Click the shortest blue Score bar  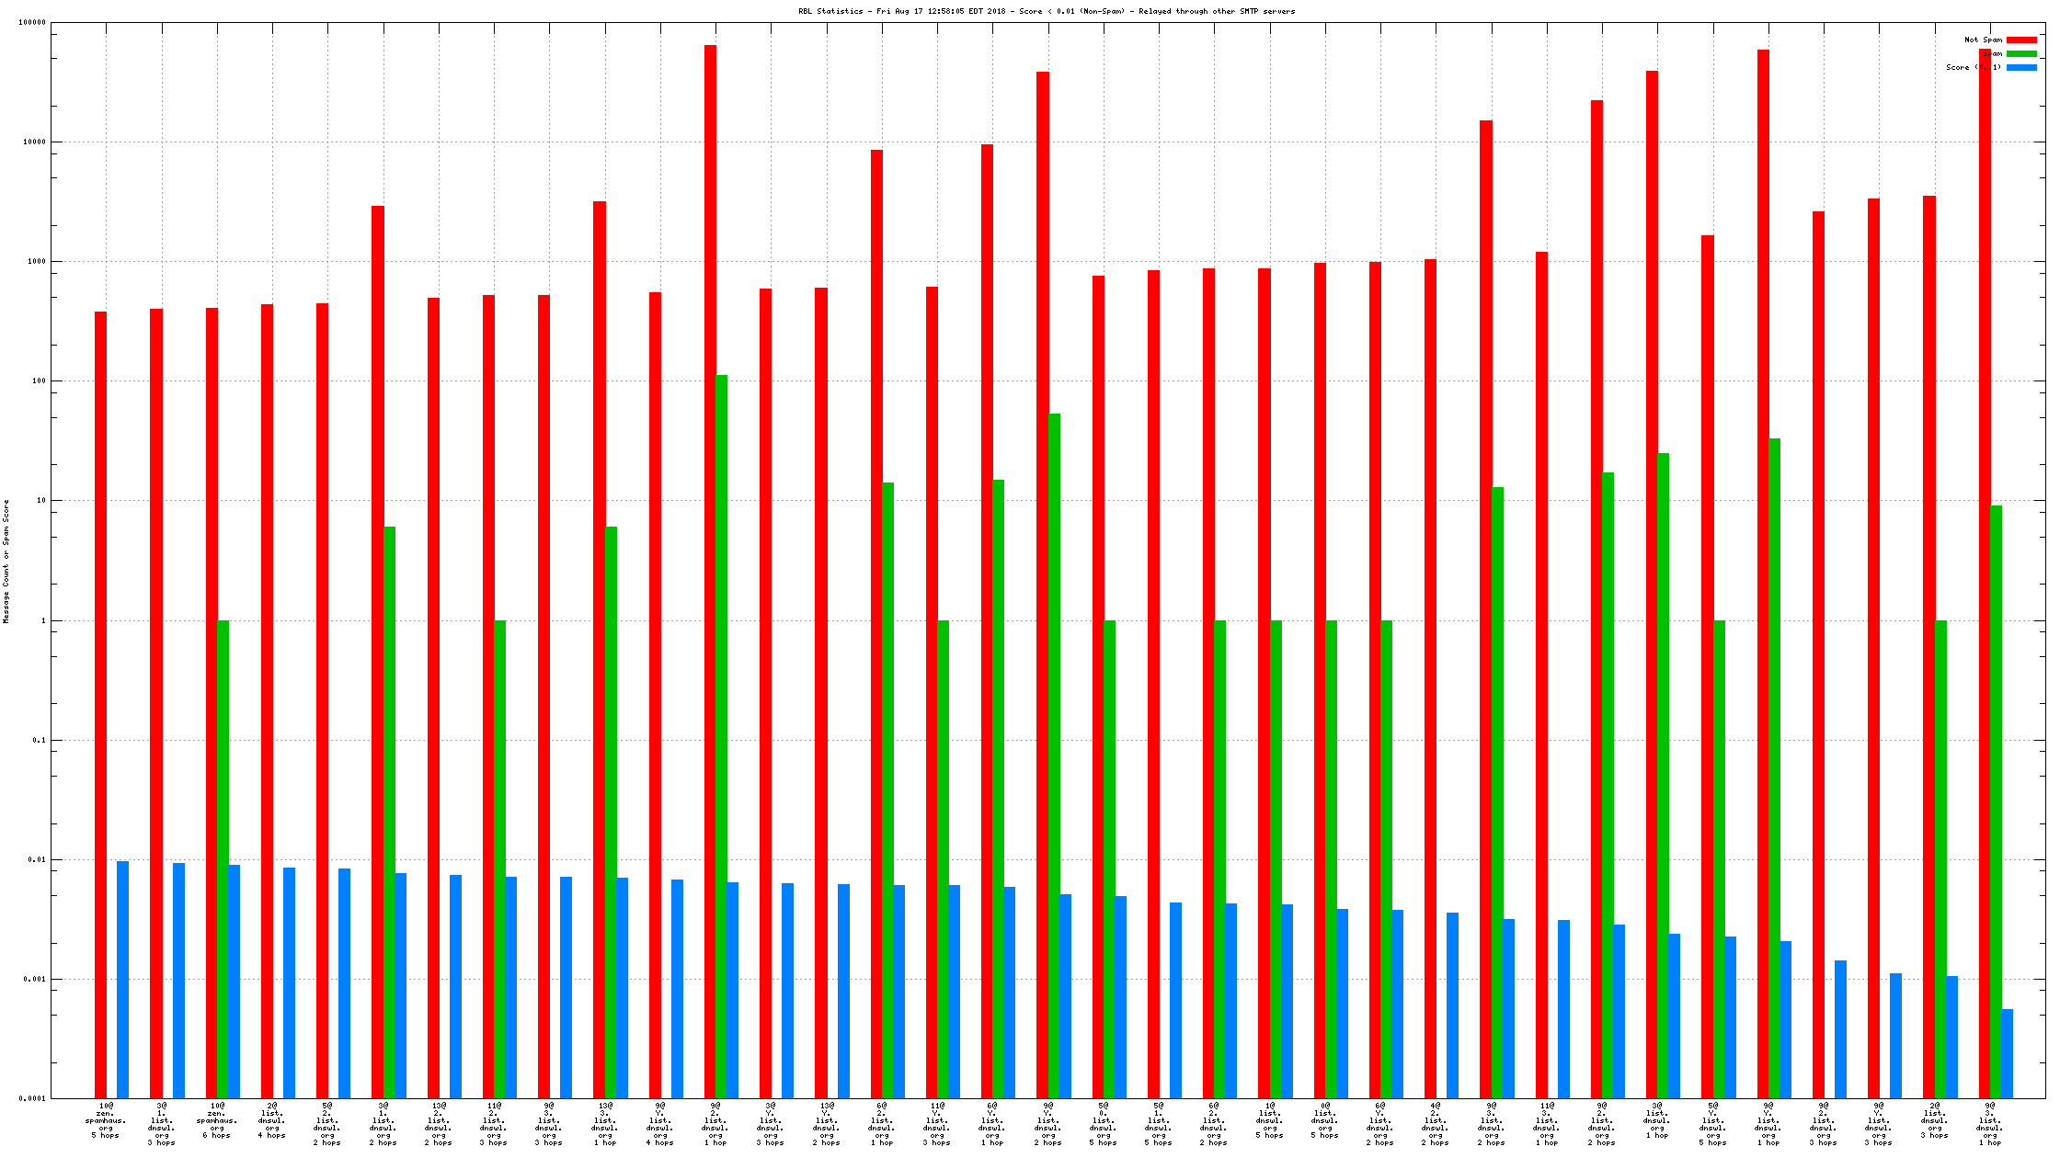pyautogui.click(x=2007, y=1053)
